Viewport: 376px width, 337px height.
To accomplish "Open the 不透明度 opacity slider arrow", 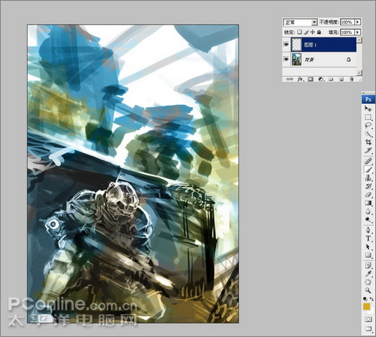I will [x=357, y=22].
